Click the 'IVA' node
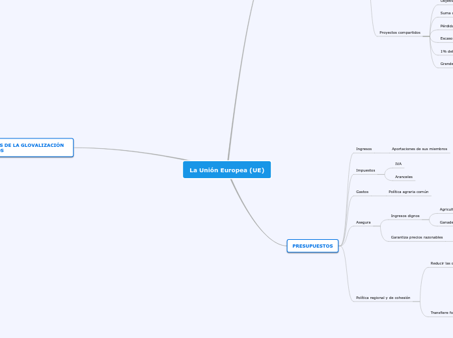This screenshot has width=453, height=338. click(x=398, y=164)
